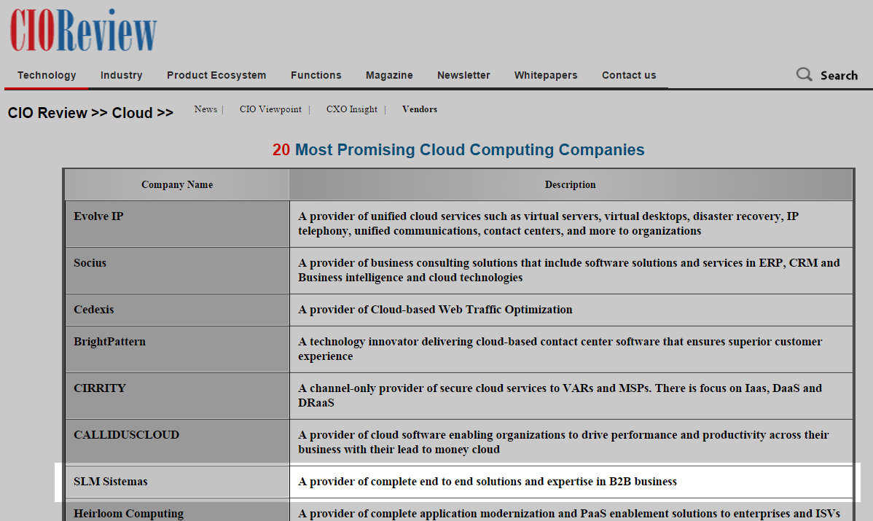Open the Whitepapers menu

(546, 75)
